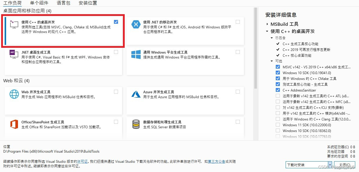Uncheck the C++ AddressSanitizer option

coord(278,90)
